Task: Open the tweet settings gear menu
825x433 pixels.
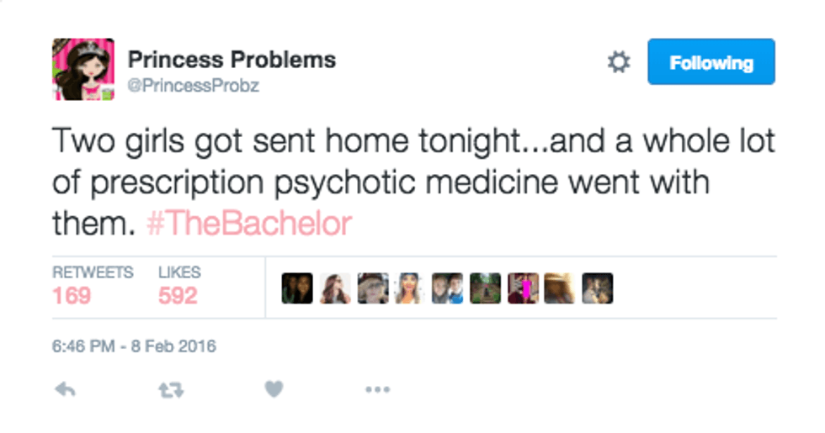Action: [x=619, y=63]
